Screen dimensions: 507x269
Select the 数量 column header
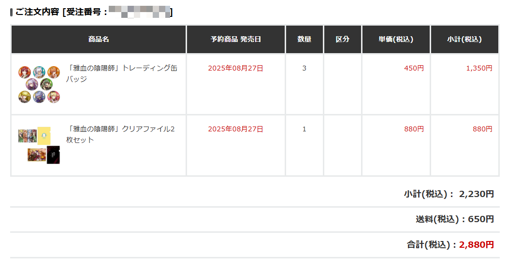[304, 40]
